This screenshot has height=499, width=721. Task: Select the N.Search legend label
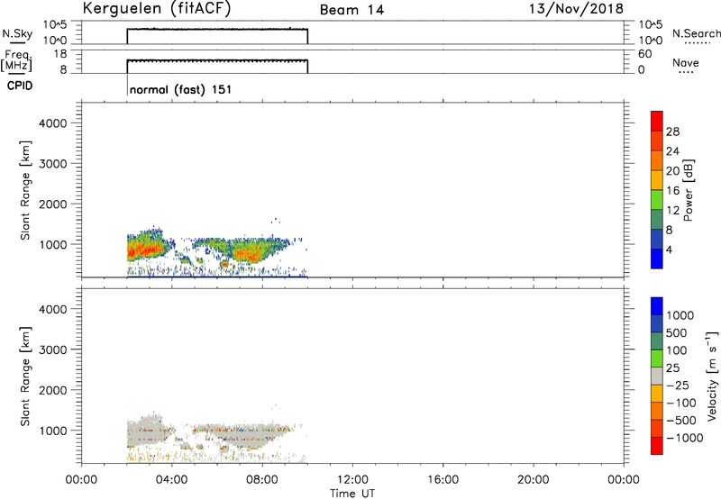pyautogui.click(x=696, y=33)
